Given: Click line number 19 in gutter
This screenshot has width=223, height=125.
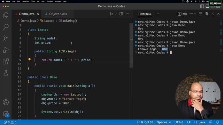Looking at the screenshot, I should pos(20,103).
